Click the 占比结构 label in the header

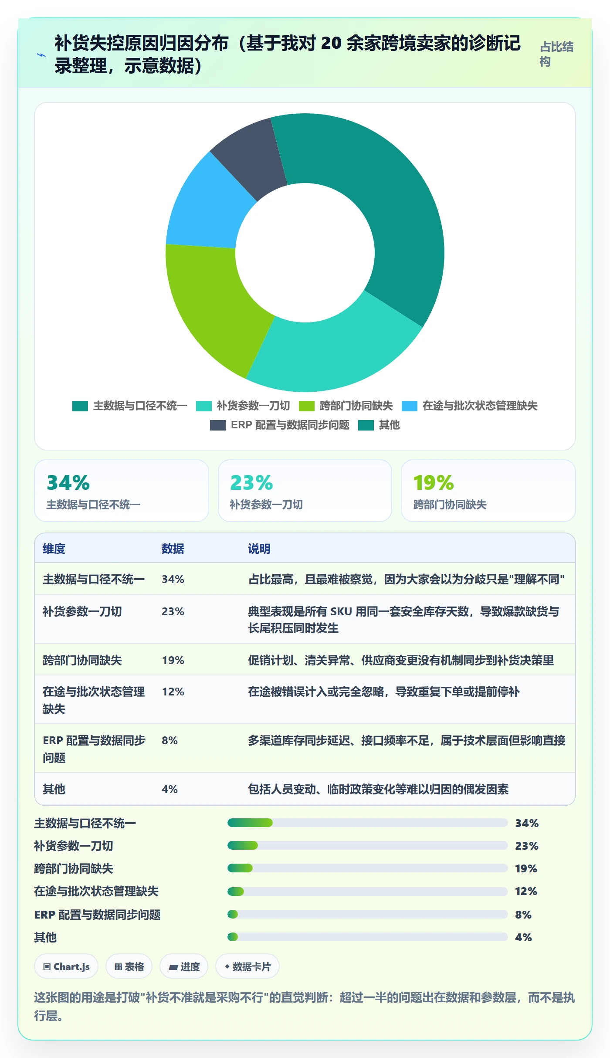coord(556,54)
